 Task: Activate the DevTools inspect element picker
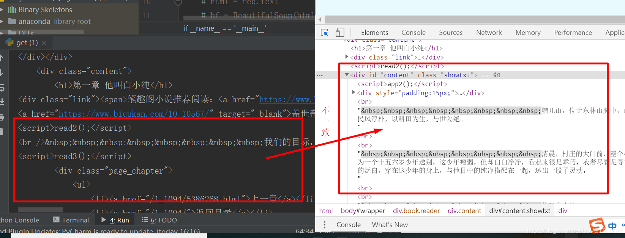325,33
